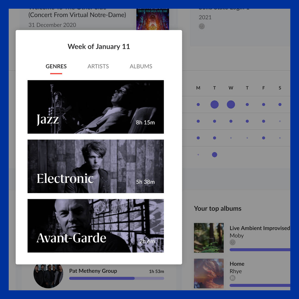Screen dimensions: 299x299
Task: Click the large Wednesday dot in first week
Action: [231, 104]
